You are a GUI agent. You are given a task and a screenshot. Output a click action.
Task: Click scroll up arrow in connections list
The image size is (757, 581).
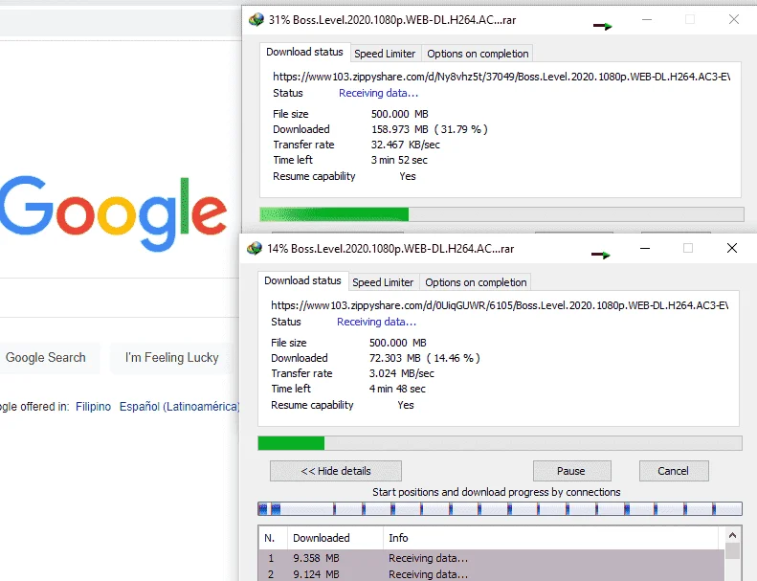[x=732, y=535]
